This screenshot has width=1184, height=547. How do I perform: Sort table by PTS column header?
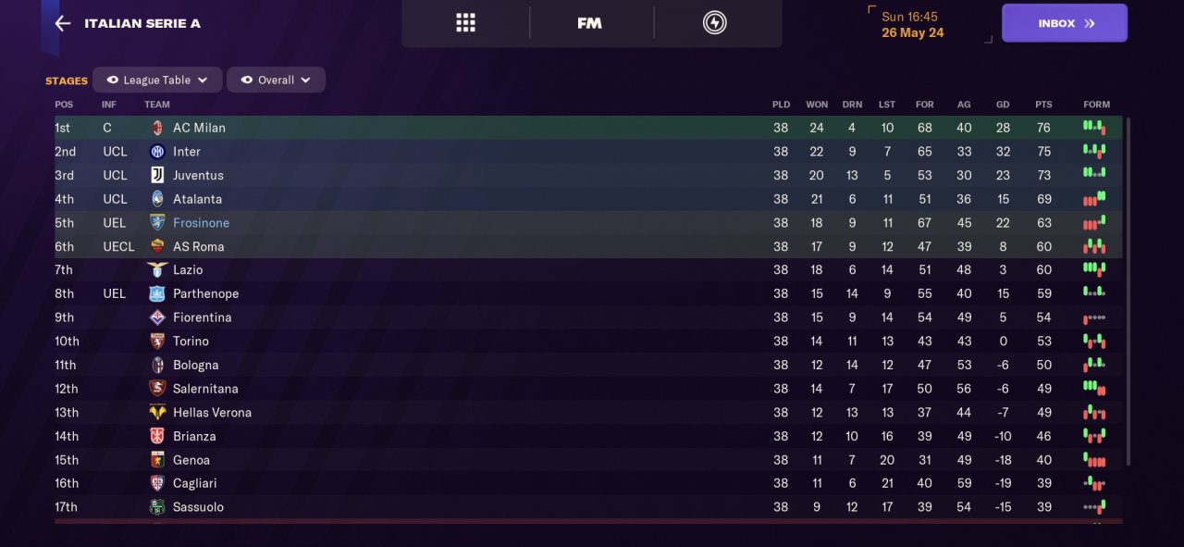coord(1043,105)
